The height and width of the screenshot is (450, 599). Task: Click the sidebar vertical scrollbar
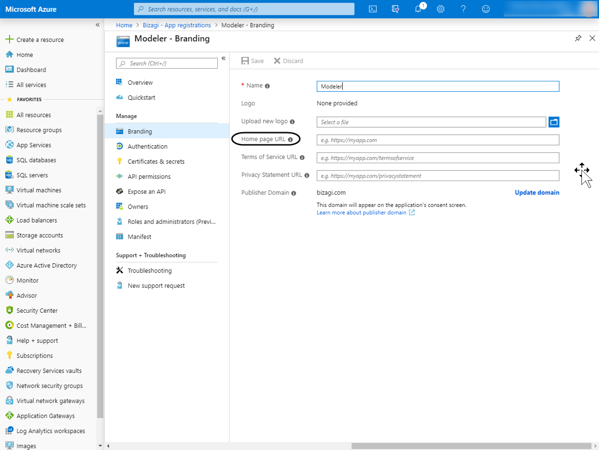(x=100, y=266)
